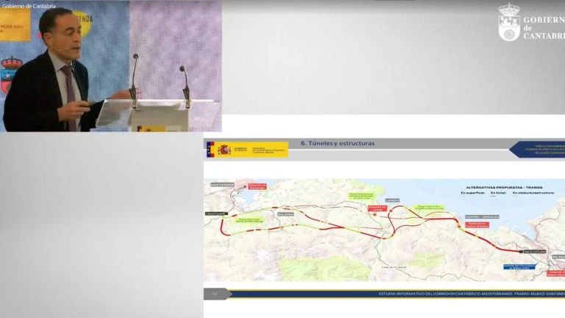Click the red Estación de Castro Urdiales marker
565x318 pixels.
click(x=477, y=226)
